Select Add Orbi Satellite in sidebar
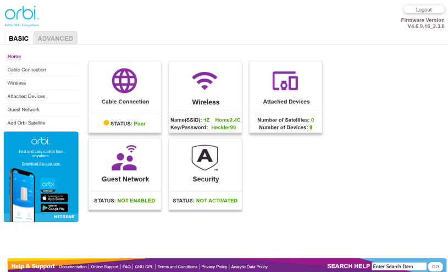 coord(26,123)
